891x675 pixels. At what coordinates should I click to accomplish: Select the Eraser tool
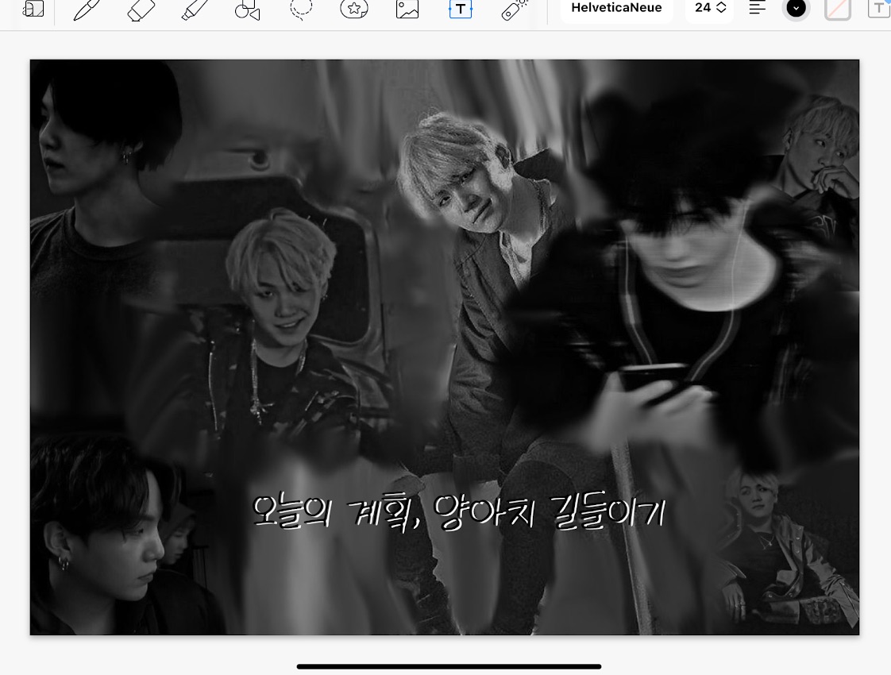click(141, 10)
